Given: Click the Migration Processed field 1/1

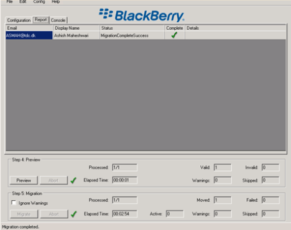Looking at the screenshot, I should coord(124,200).
